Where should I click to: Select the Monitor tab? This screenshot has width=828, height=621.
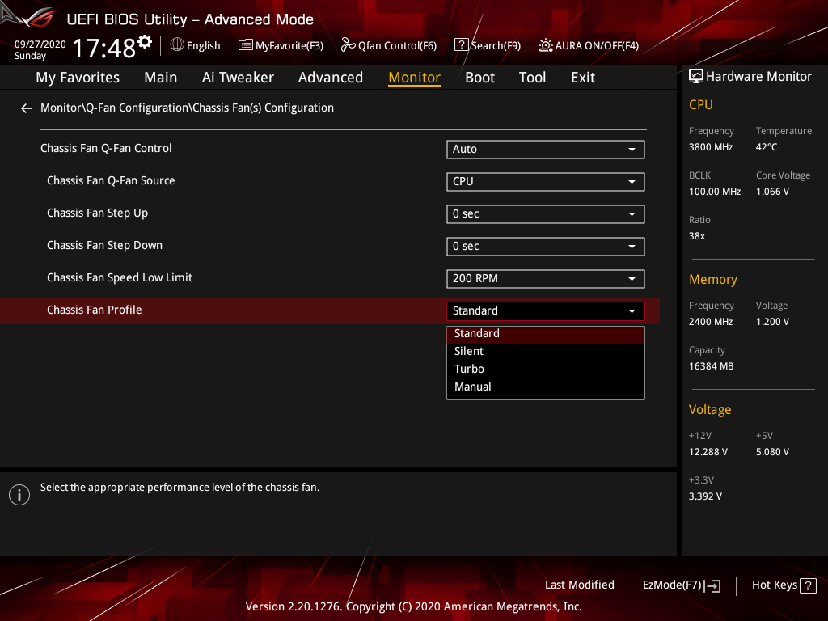click(415, 78)
